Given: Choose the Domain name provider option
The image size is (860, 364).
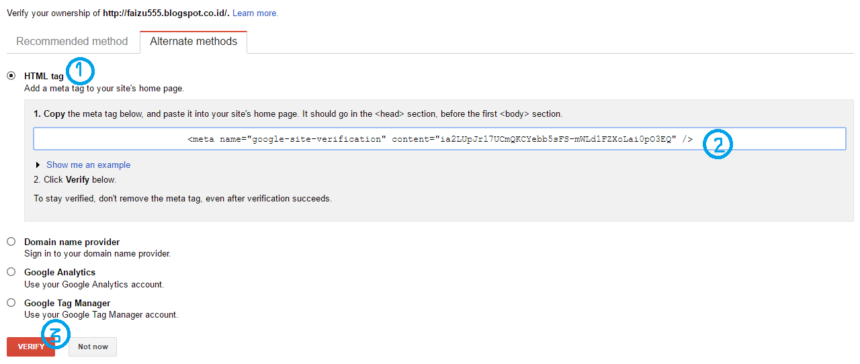Looking at the screenshot, I should click(11, 242).
